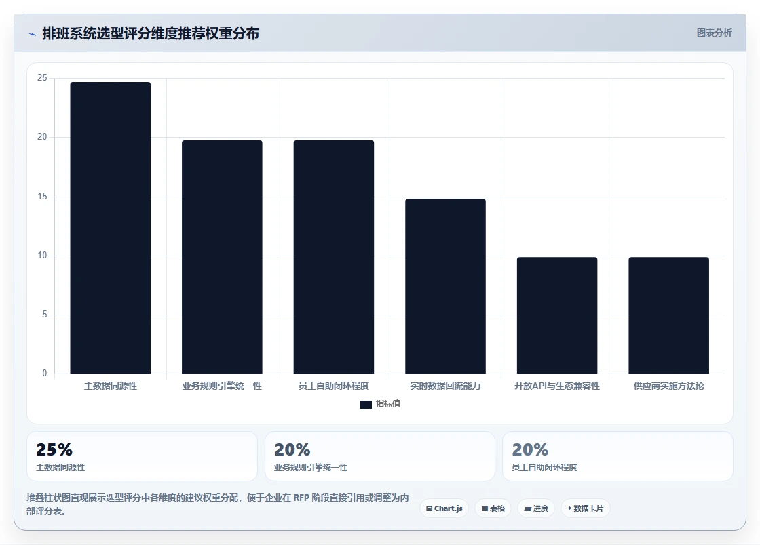
Task: Click the y-axis value 15
Action: pos(42,196)
